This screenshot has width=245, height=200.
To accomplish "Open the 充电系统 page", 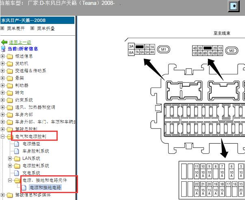I will click(31, 173).
